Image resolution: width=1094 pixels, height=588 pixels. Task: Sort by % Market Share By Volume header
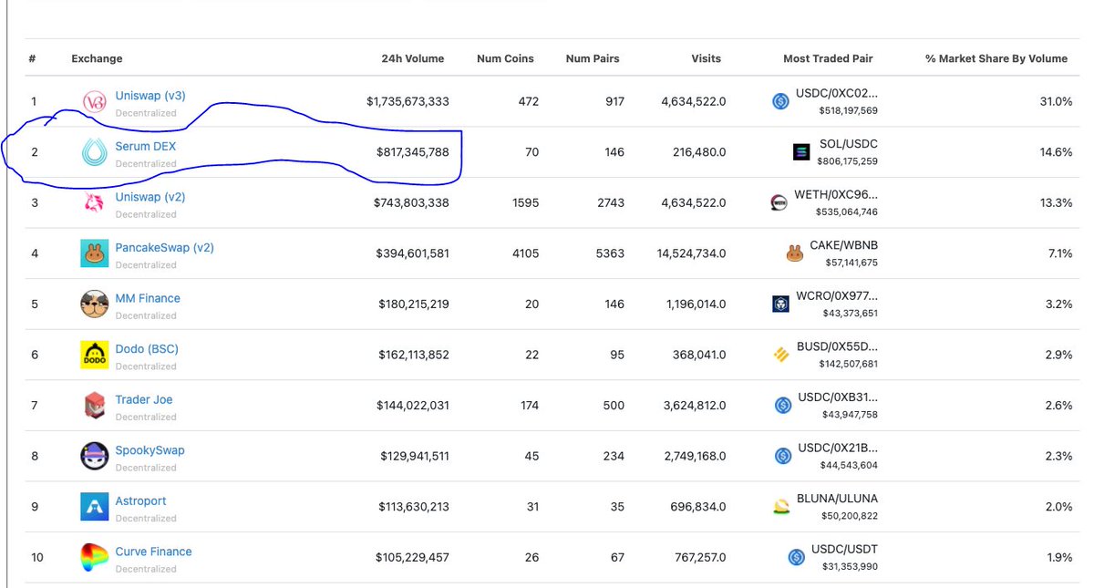pyautogui.click(x=996, y=58)
